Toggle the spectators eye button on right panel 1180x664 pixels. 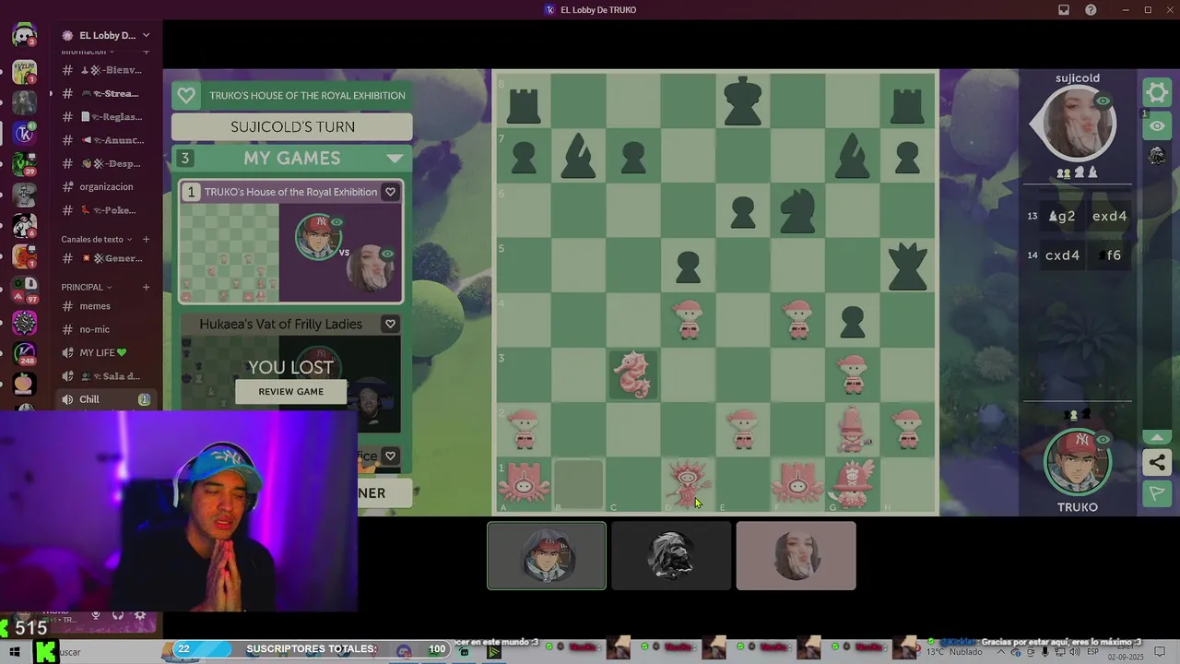coord(1157,125)
